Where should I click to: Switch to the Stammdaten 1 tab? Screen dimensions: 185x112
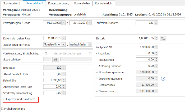(12, 3)
